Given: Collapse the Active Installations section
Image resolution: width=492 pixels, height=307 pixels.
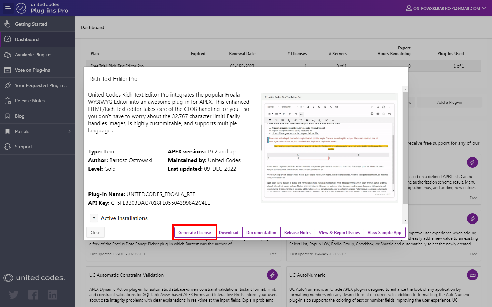Looking at the screenshot, I should pyautogui.click(x=94, y=218).
